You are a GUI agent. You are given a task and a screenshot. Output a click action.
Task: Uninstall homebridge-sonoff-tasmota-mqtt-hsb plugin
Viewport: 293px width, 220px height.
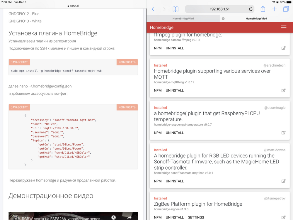175,181
